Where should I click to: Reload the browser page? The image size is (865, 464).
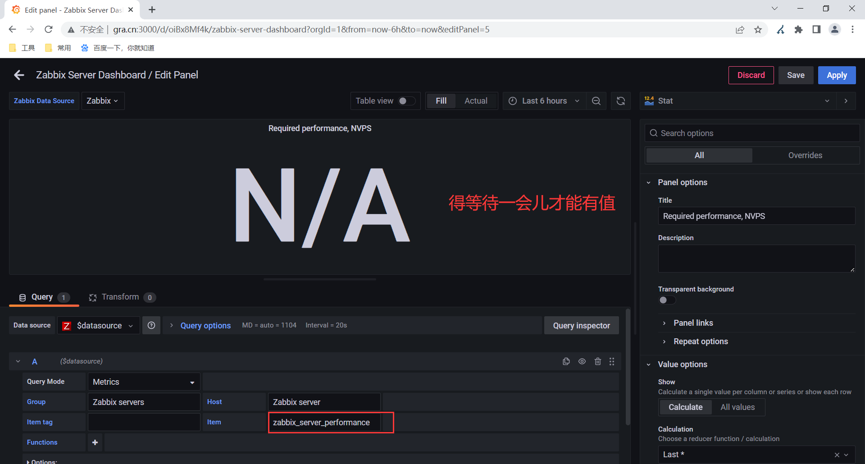49,29
